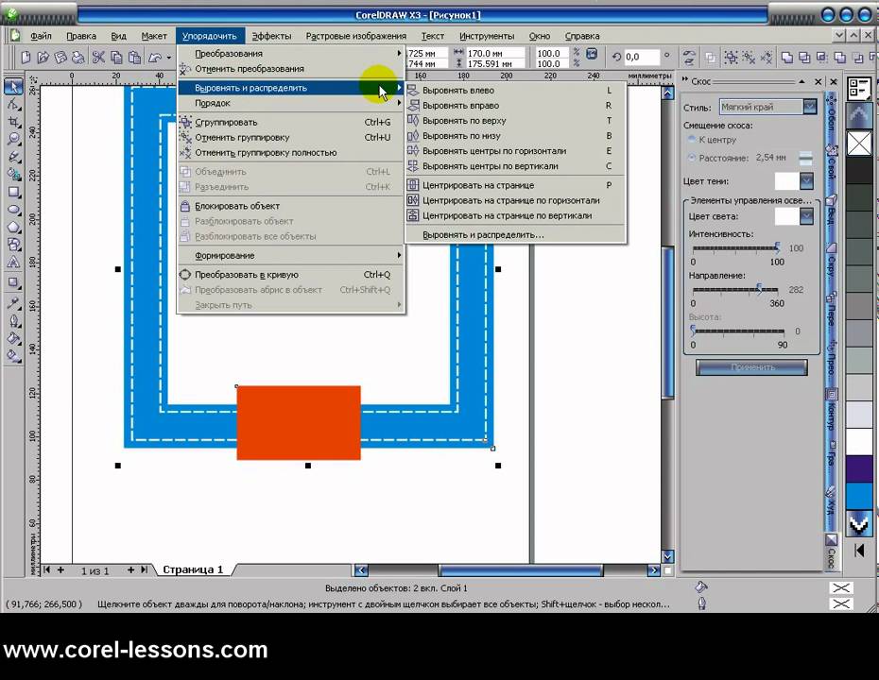Click the Undo arrow icon
Viewport: 879px width, 680px height.
155,57
